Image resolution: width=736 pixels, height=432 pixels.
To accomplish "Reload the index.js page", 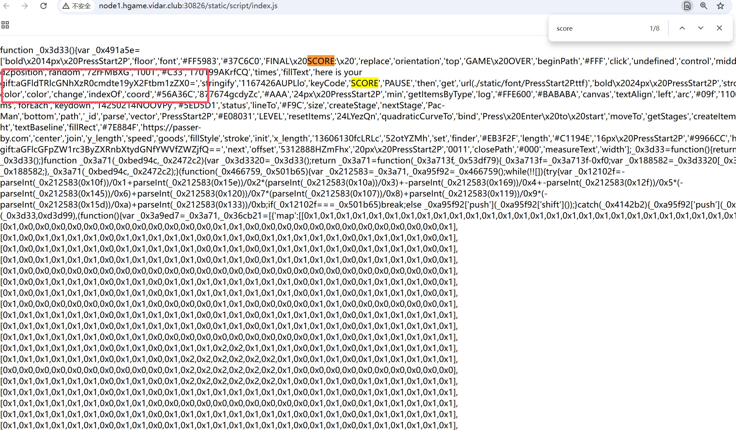I will [43, 6].
